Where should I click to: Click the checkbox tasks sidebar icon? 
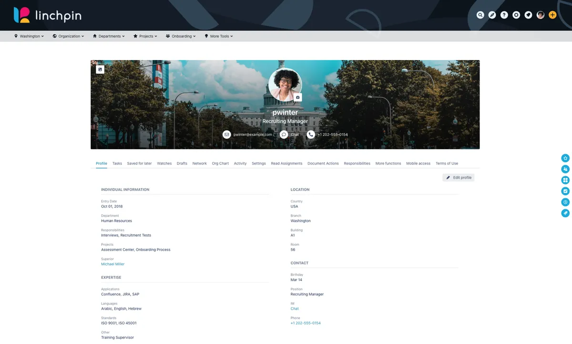(565, 191)
